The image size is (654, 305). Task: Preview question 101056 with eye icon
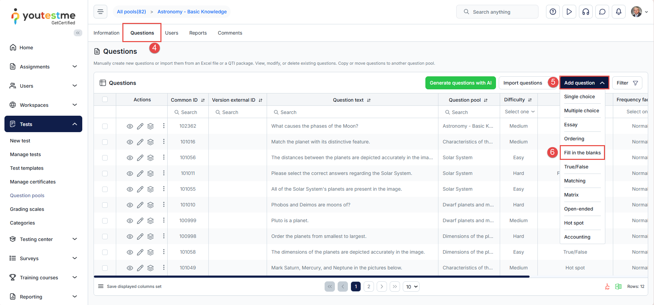[130, 158]
